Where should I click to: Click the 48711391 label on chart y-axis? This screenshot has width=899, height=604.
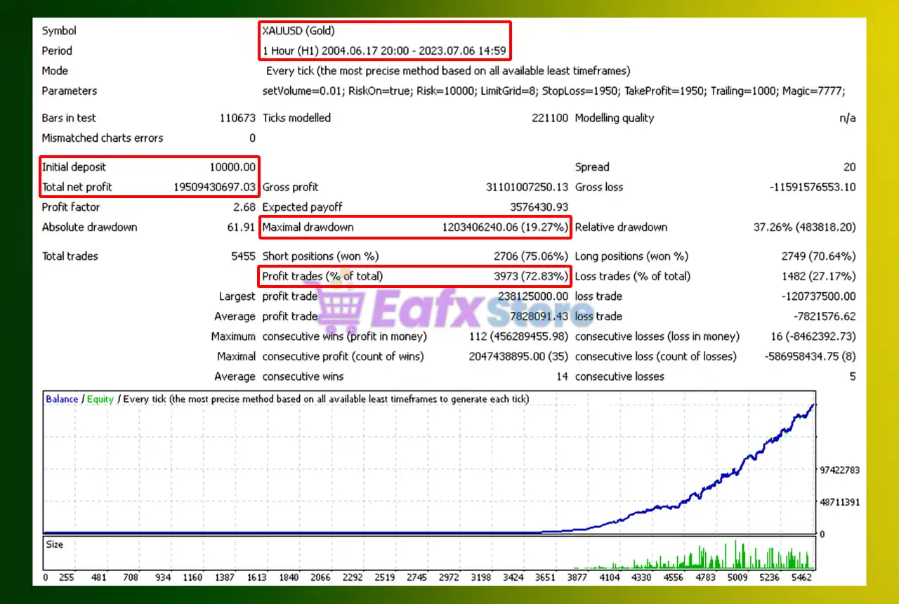click(839, 502)
